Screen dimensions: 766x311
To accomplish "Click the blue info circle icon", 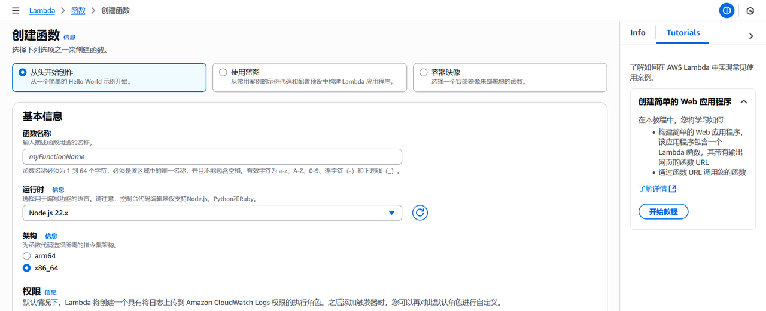I will (x=727, y=11).
